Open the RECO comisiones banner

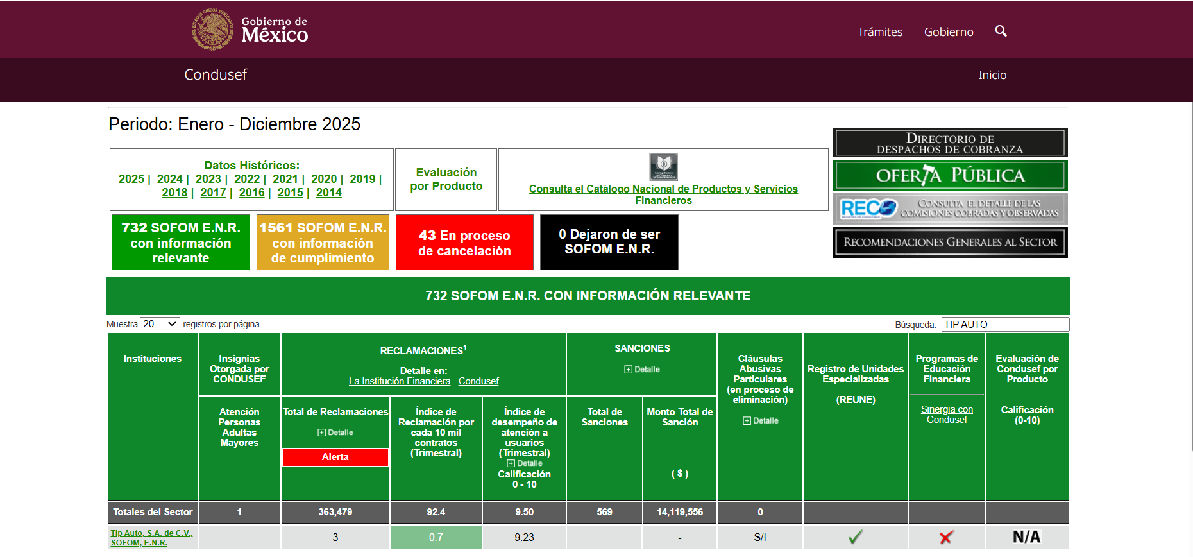tap(950, 209)
